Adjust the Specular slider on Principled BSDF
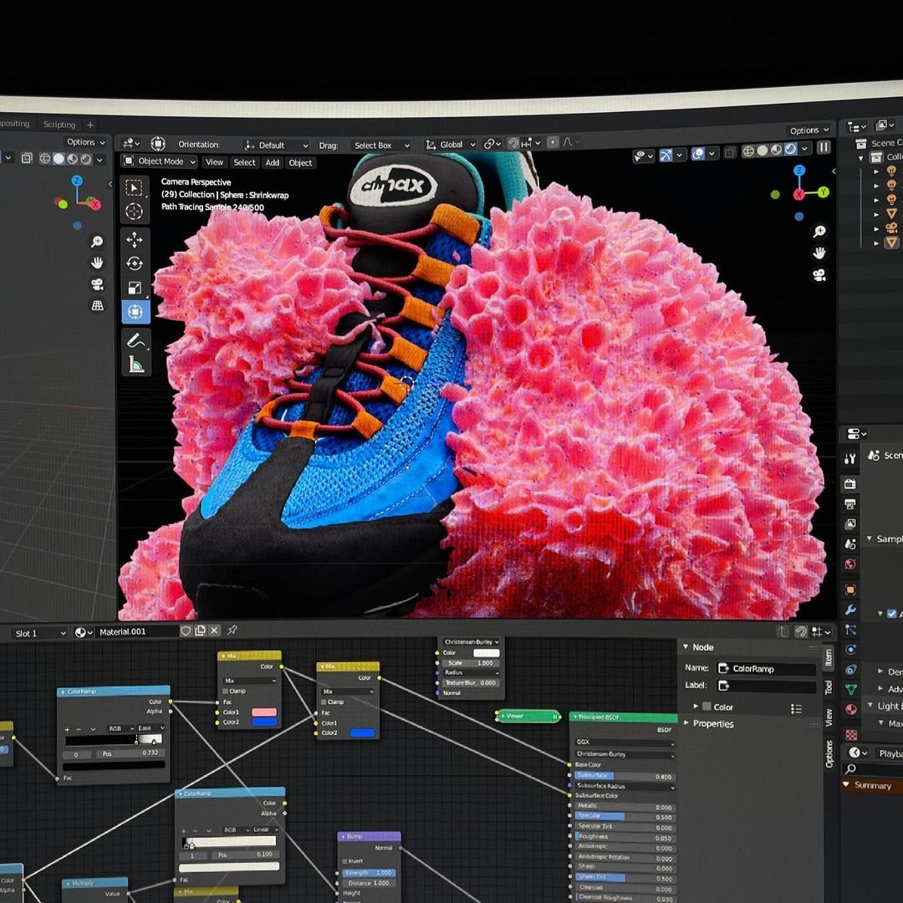The height and width of the screenshot is (903, 903). tap(625, 816)
